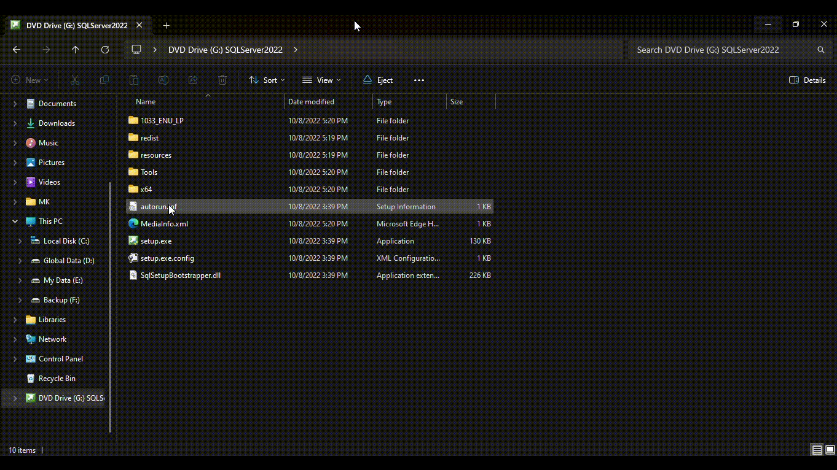
Task: Click the Delete trash icon
Action: (x=222, y=80)
